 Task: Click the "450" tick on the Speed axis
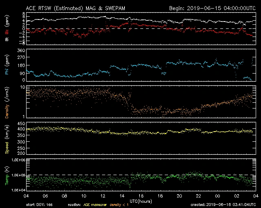click(21, 123)
